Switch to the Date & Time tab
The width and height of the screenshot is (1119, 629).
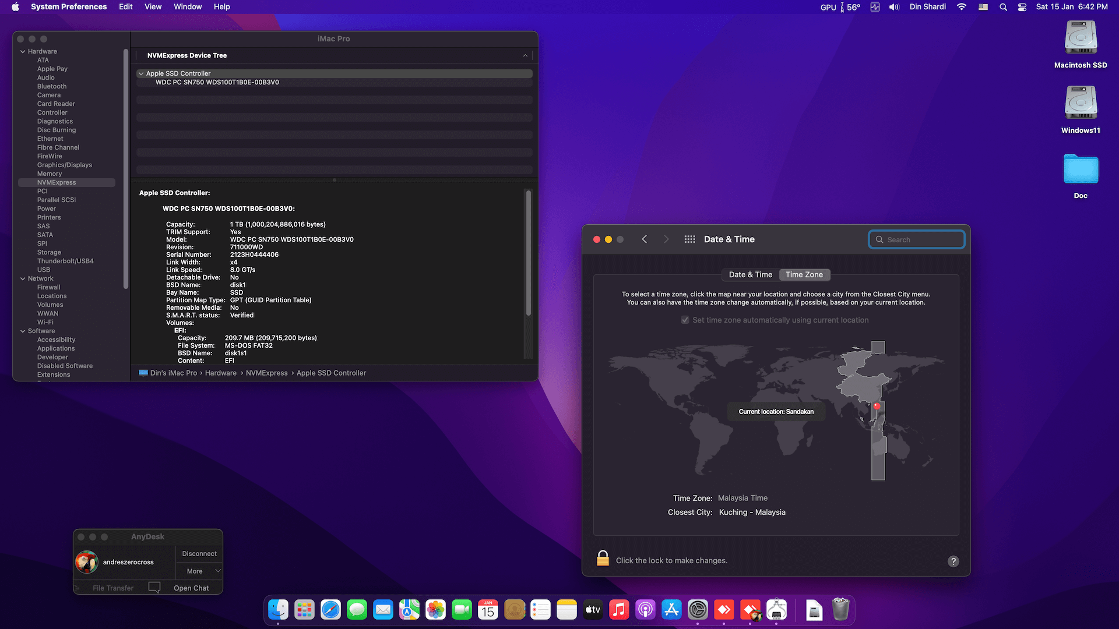[750, 275]
